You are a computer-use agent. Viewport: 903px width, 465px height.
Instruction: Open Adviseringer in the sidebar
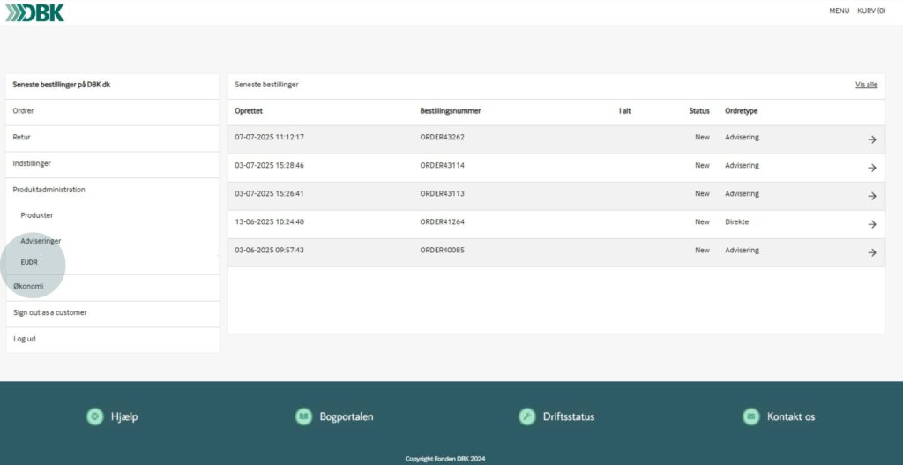[x=41, y=241]
